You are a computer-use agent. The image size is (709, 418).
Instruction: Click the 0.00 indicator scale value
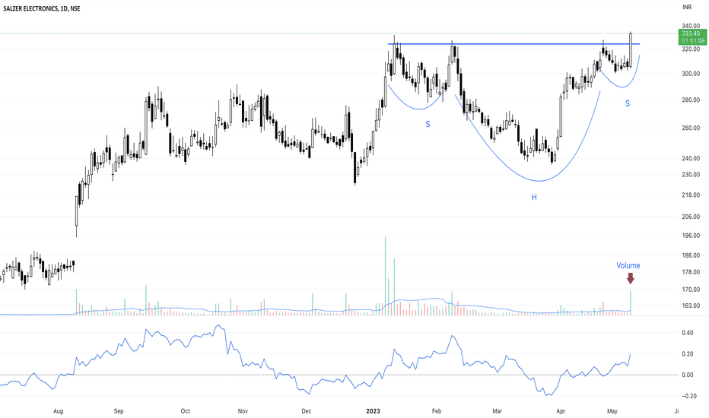(x=687, y=375)
